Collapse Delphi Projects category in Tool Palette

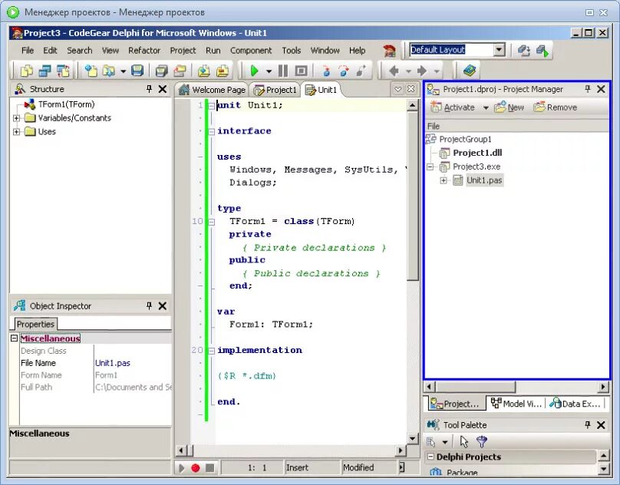(430, 457)
